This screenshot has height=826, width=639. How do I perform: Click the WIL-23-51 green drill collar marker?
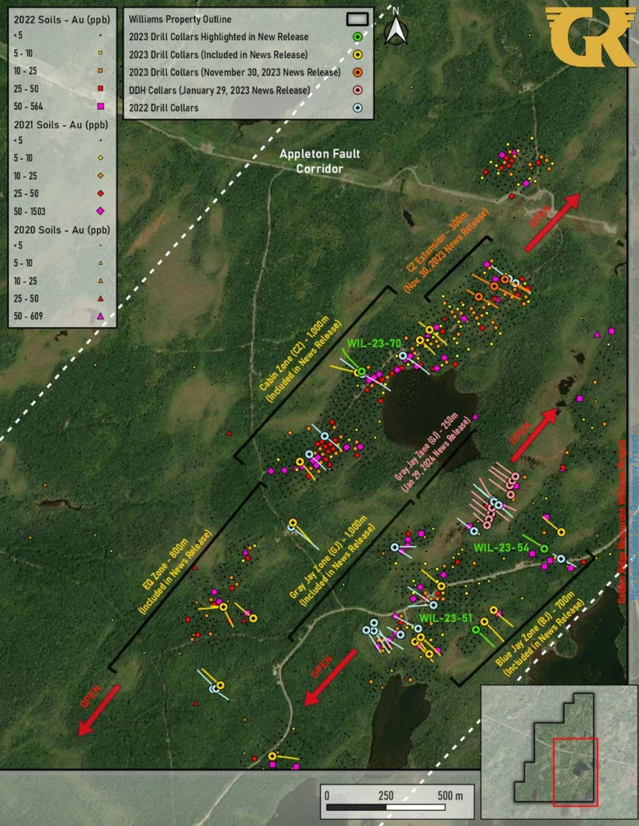(475, 630)
